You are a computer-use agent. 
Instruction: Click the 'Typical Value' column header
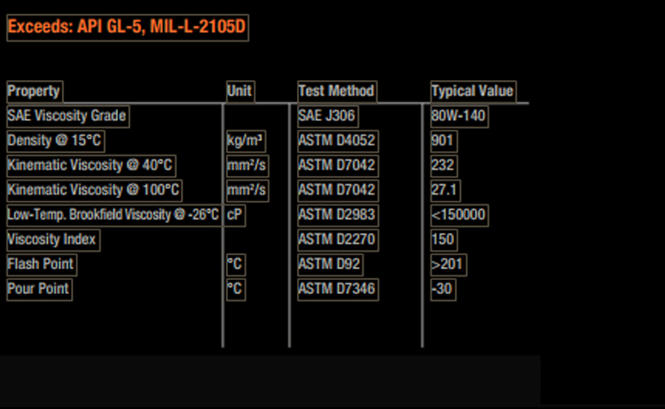pos(472,91)
